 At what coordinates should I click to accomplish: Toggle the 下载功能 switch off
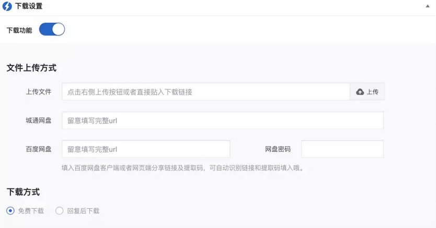(52, 29)
